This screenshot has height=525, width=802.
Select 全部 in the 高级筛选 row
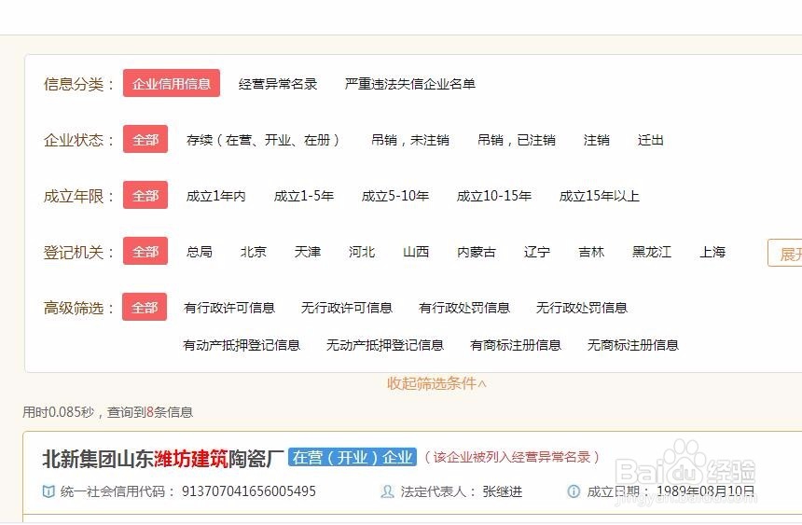pos(145,307)
